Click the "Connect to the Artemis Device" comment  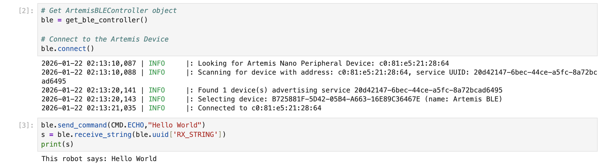pos(105,39)
